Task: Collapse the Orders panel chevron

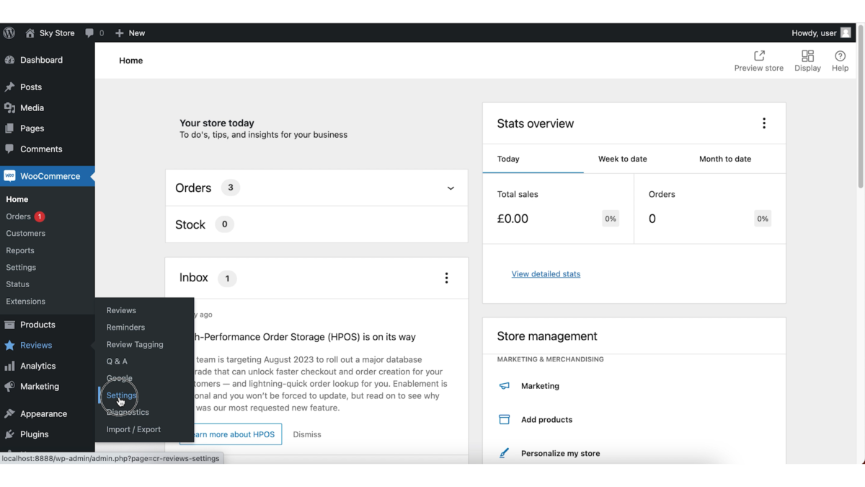Action: coord(450,187)
